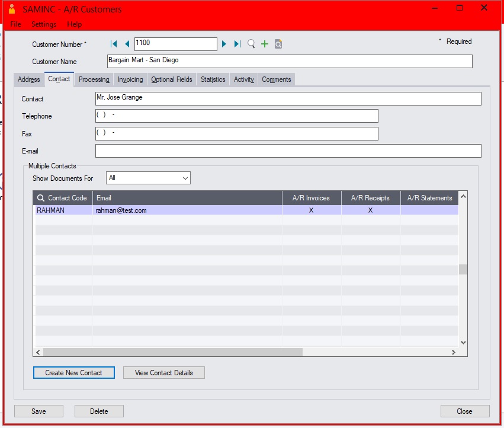Click the rahman@test.com email cell
Image resolution: width=504 pixels, height=428 pixels.
187,210
